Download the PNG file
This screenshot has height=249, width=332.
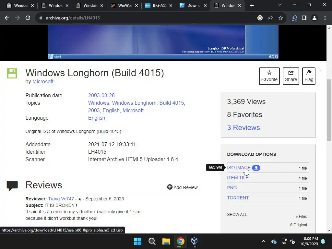(232, 188)
